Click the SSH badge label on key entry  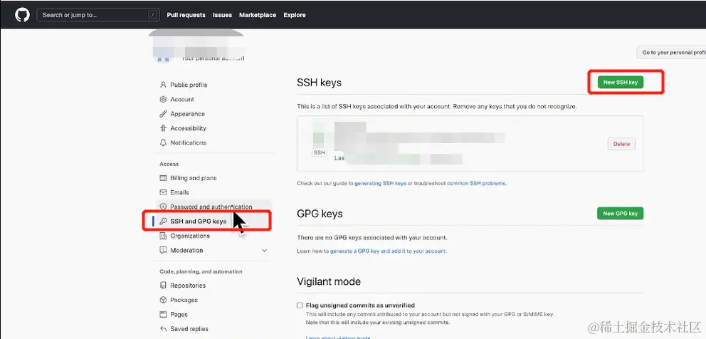[x=320, y=152]
